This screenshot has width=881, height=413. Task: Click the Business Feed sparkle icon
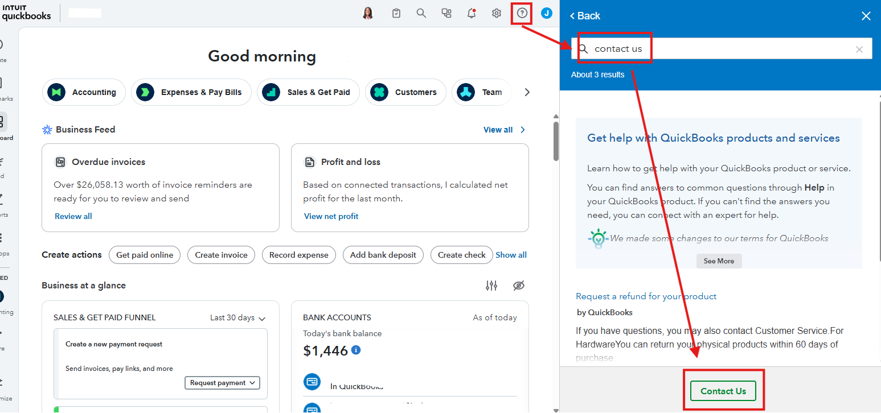(47, 130)
